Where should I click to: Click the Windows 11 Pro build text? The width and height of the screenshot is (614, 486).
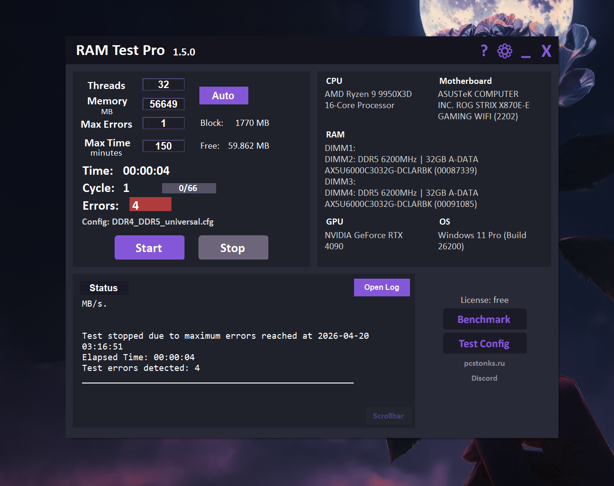pyautogui.click(x=482, y=241)
